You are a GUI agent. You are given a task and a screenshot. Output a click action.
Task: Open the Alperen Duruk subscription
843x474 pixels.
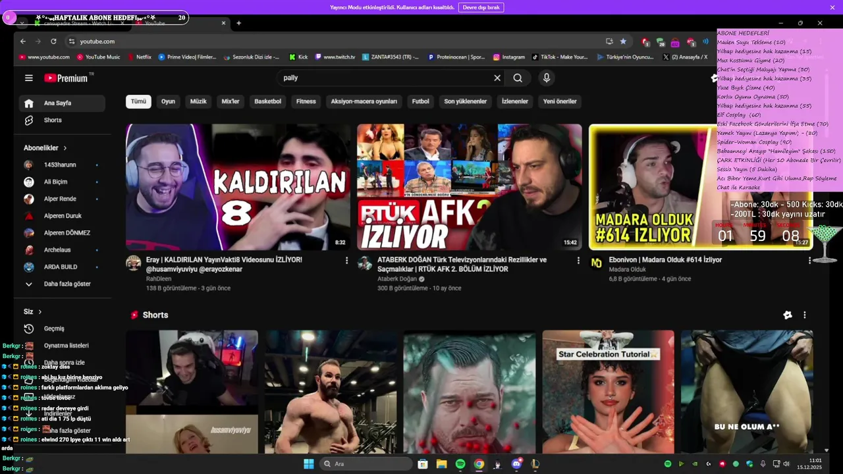[x=63, y=216]
